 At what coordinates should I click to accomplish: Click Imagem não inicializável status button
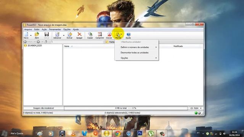pos(43,108)
